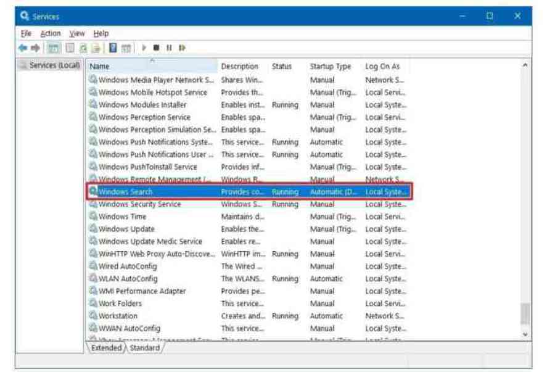Sort by the Log On As column header
This screenshot has width=555, height=372.
[386, 66]
